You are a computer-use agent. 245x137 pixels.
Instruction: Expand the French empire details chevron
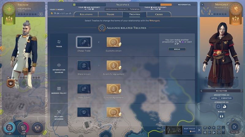41,14
